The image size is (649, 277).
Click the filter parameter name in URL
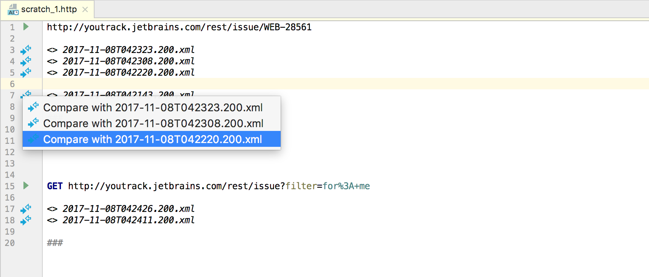(301, 186)
